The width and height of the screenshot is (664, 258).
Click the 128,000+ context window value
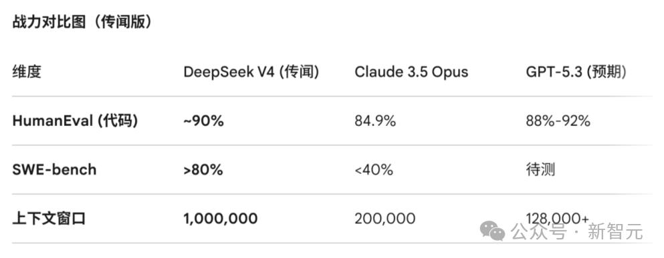click(x=557, y=218)
